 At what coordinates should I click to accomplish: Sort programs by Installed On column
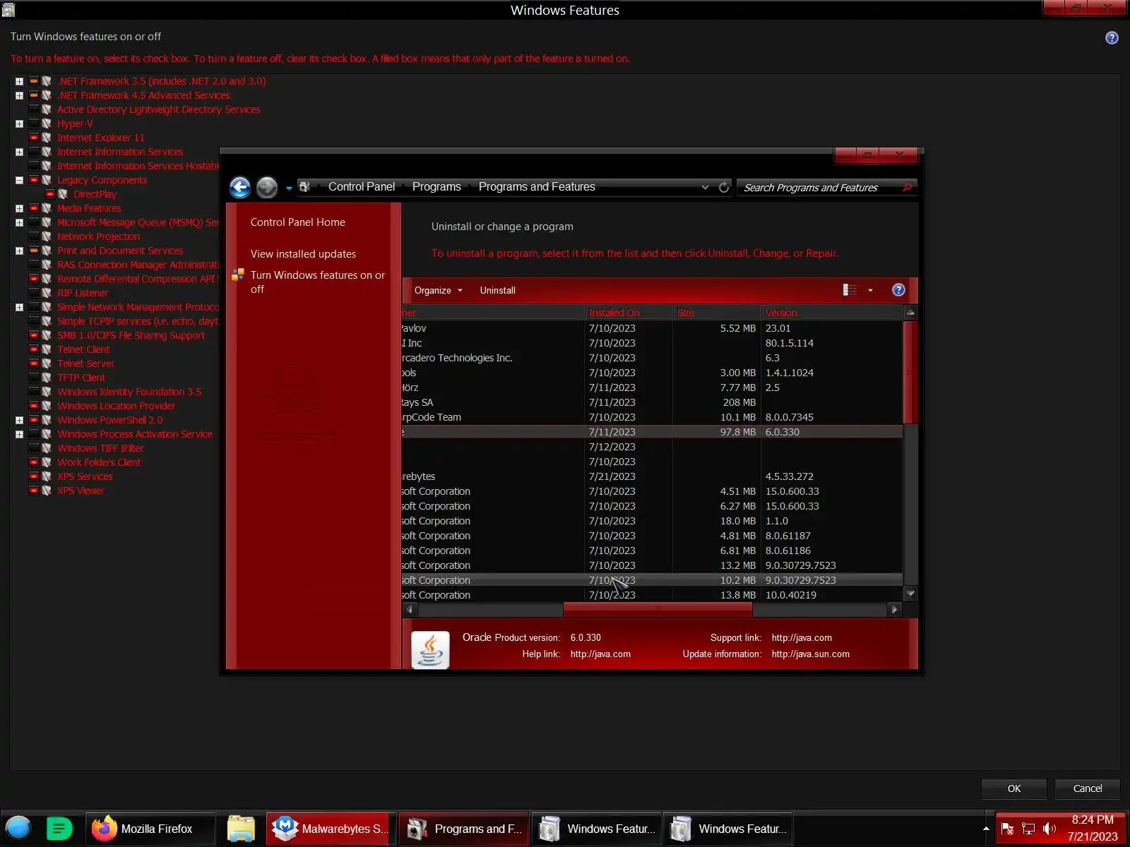629,313
